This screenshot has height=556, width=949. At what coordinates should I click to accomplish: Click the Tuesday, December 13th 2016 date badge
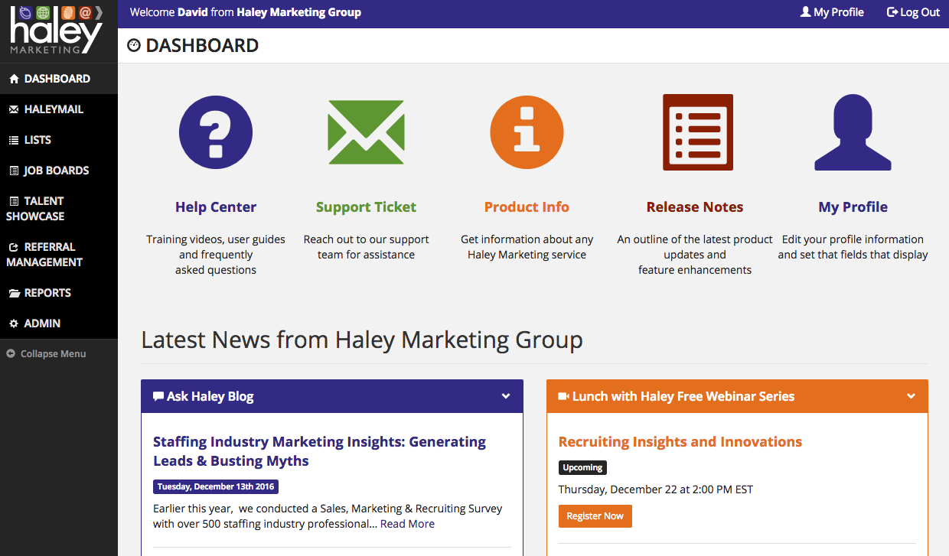(216, 486)
